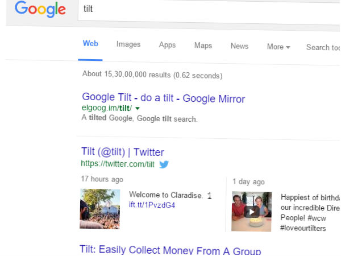Switch to the News tab
341x256 pixels.
coord(239,46)
